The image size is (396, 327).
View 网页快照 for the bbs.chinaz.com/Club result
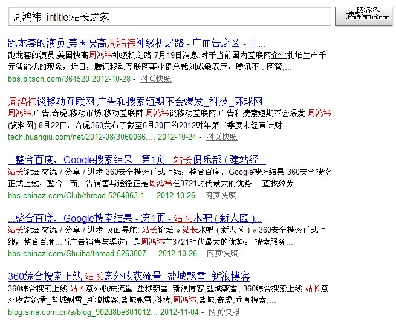[221, 195]
